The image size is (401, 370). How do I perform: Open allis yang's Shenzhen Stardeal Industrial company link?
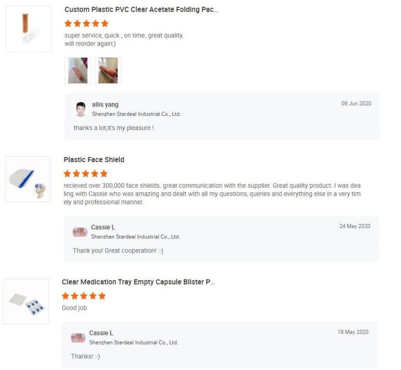click(x=136, y=114)
